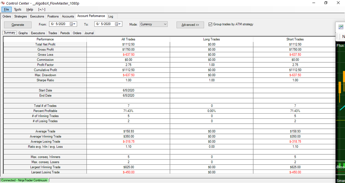
Task: Click the # of Winning Trades label
Action: coord(45,116)
